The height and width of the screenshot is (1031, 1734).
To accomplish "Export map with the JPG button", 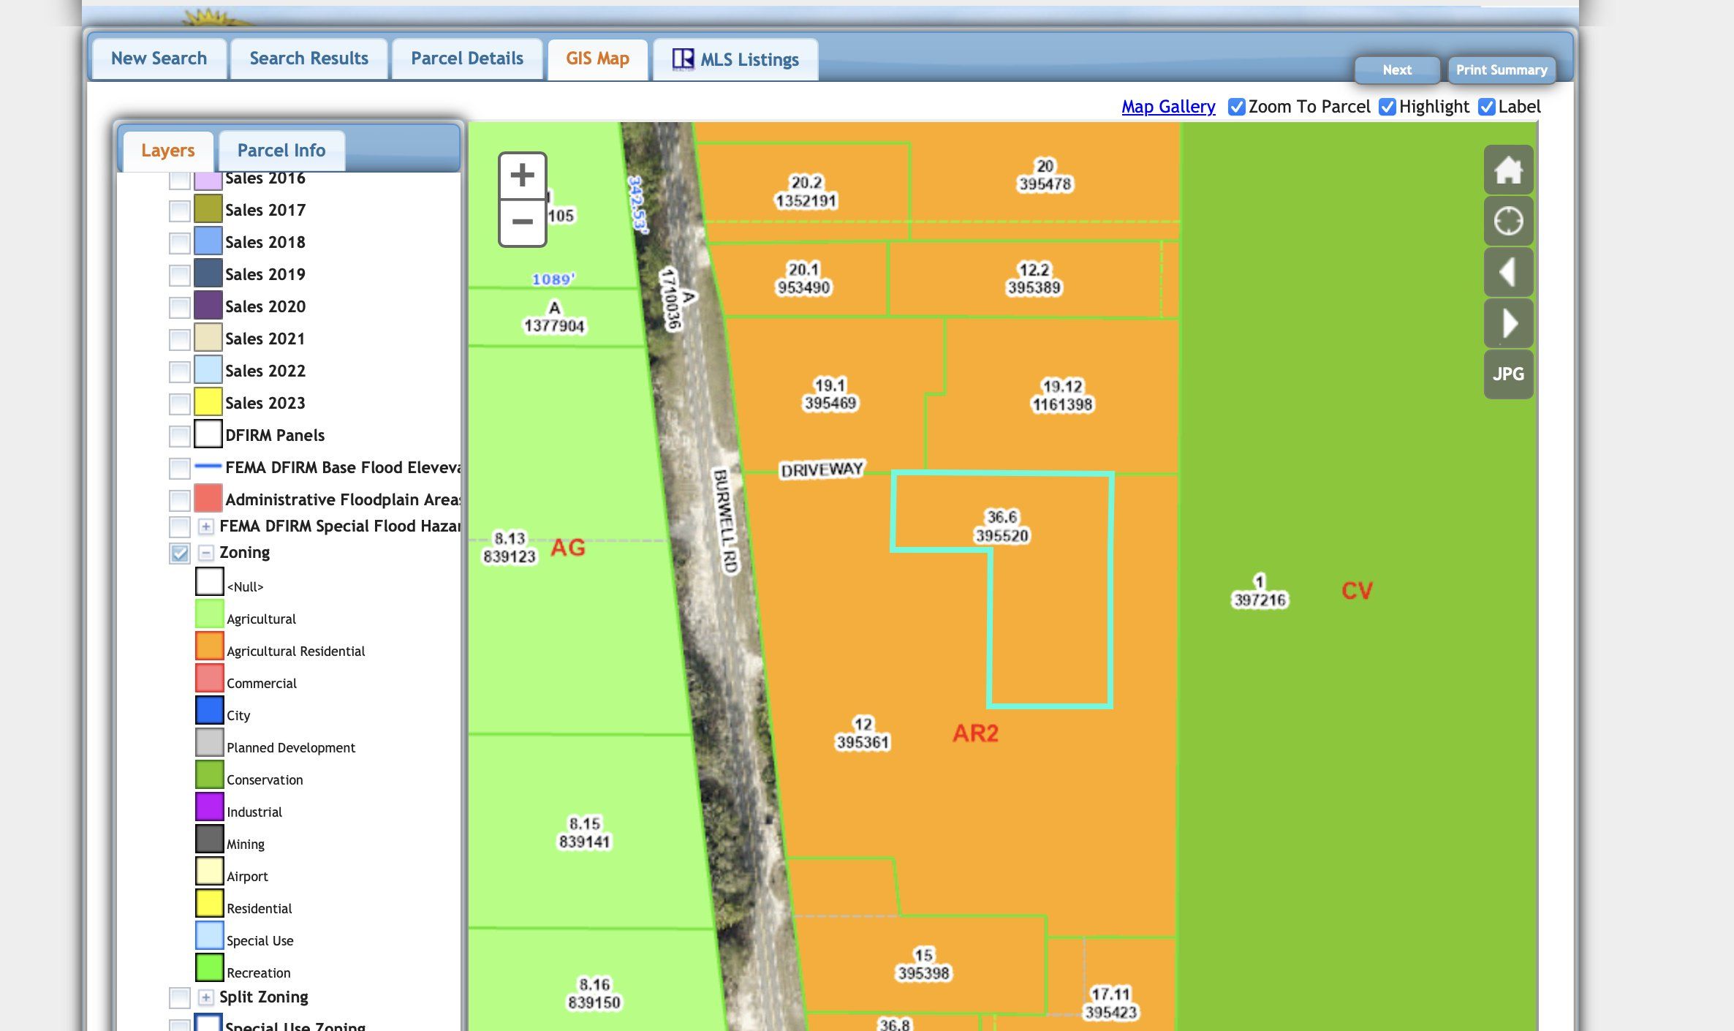I will 1508,374.
